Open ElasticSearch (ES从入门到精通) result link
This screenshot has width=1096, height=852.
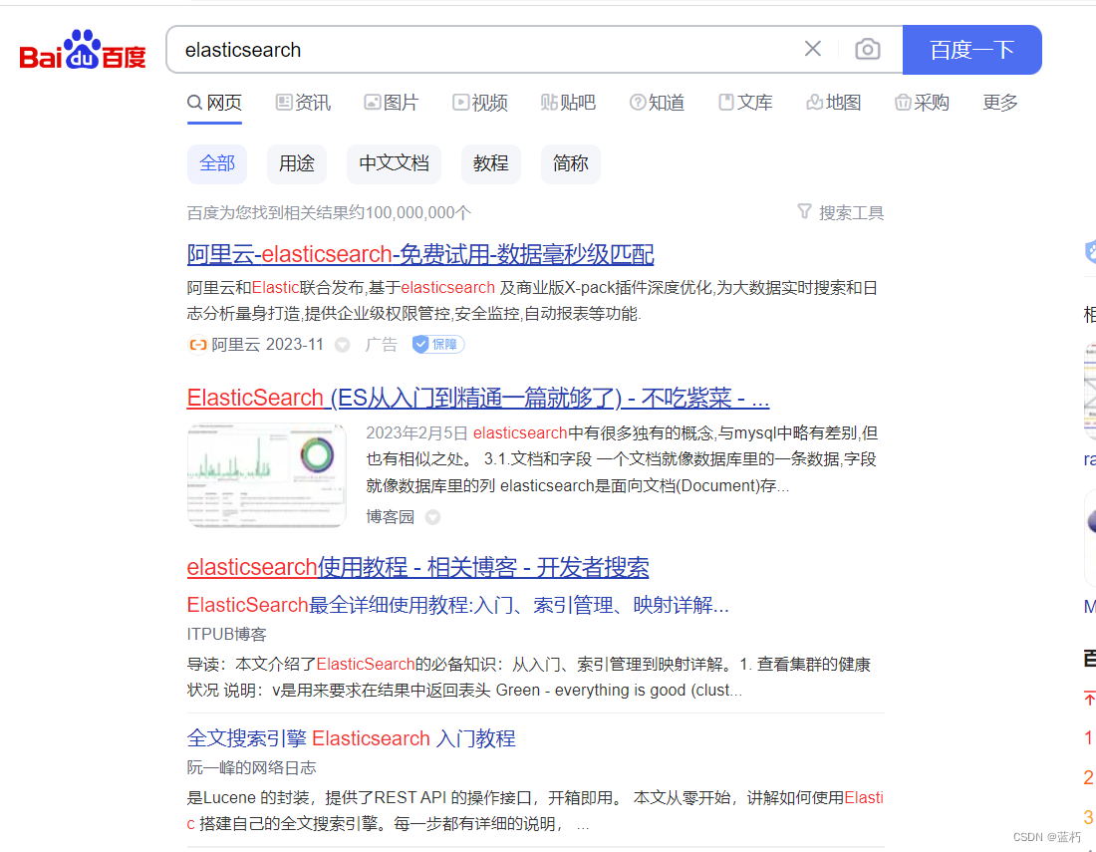point(478,398)
